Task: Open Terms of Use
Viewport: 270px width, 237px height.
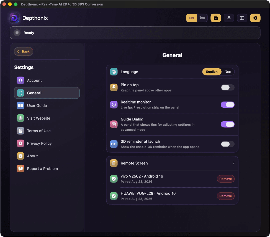Action: click(47, 131)
